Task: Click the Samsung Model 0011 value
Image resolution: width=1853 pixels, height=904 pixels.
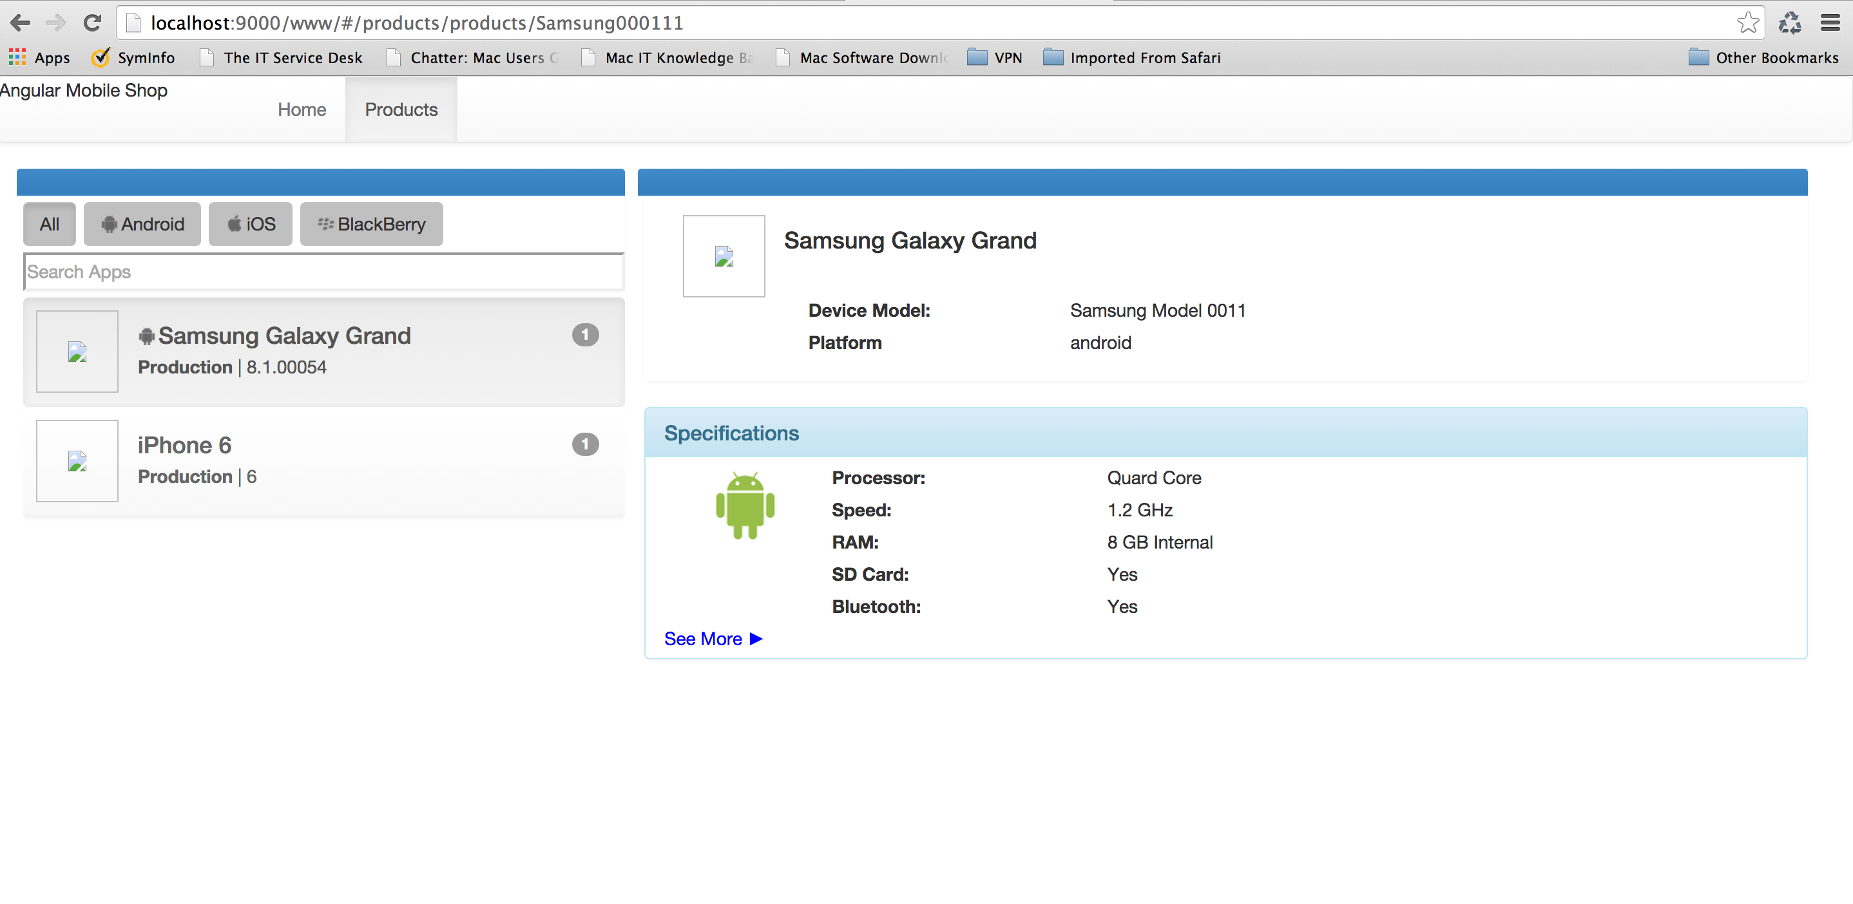Action: 1157,310
